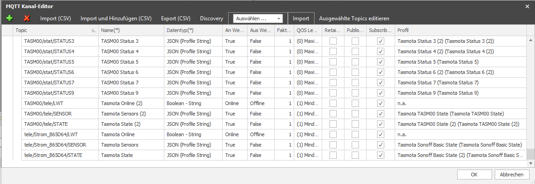Screen dimensions: 535x184
Task: Toggle Retain checkbox for TASM00/stat/STATUS4
Action: 333,51
